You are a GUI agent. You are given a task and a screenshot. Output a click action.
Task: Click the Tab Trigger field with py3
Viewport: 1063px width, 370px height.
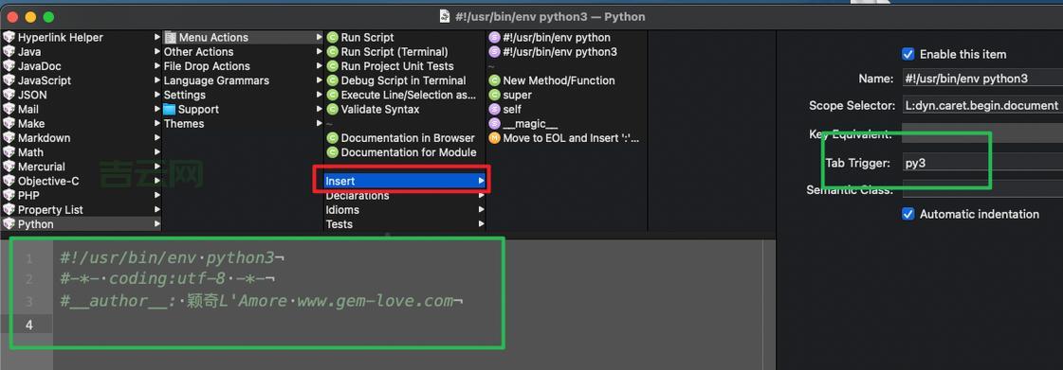pos(982,163)
